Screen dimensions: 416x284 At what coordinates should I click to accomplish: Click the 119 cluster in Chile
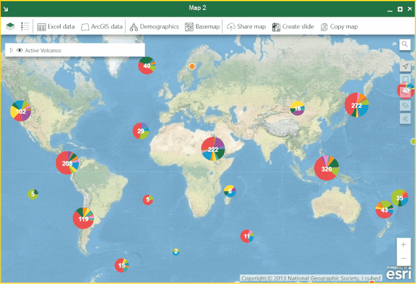click(83, 219)
